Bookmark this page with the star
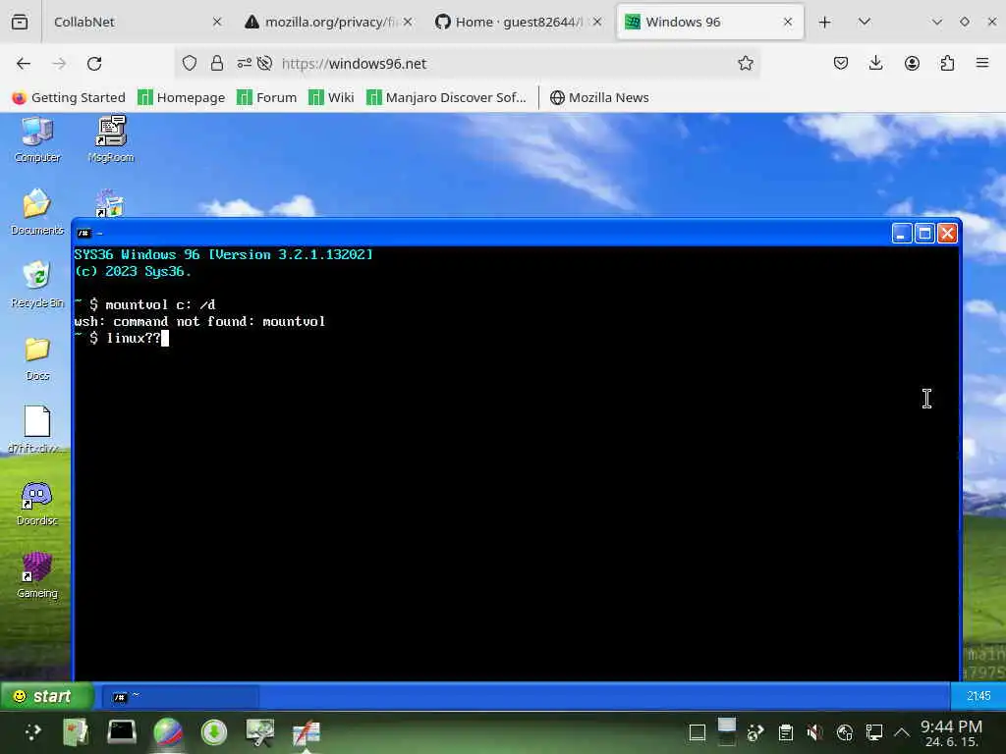Image resolution: width=1006 pixels, height=754 pixels. tap(745, 64)
